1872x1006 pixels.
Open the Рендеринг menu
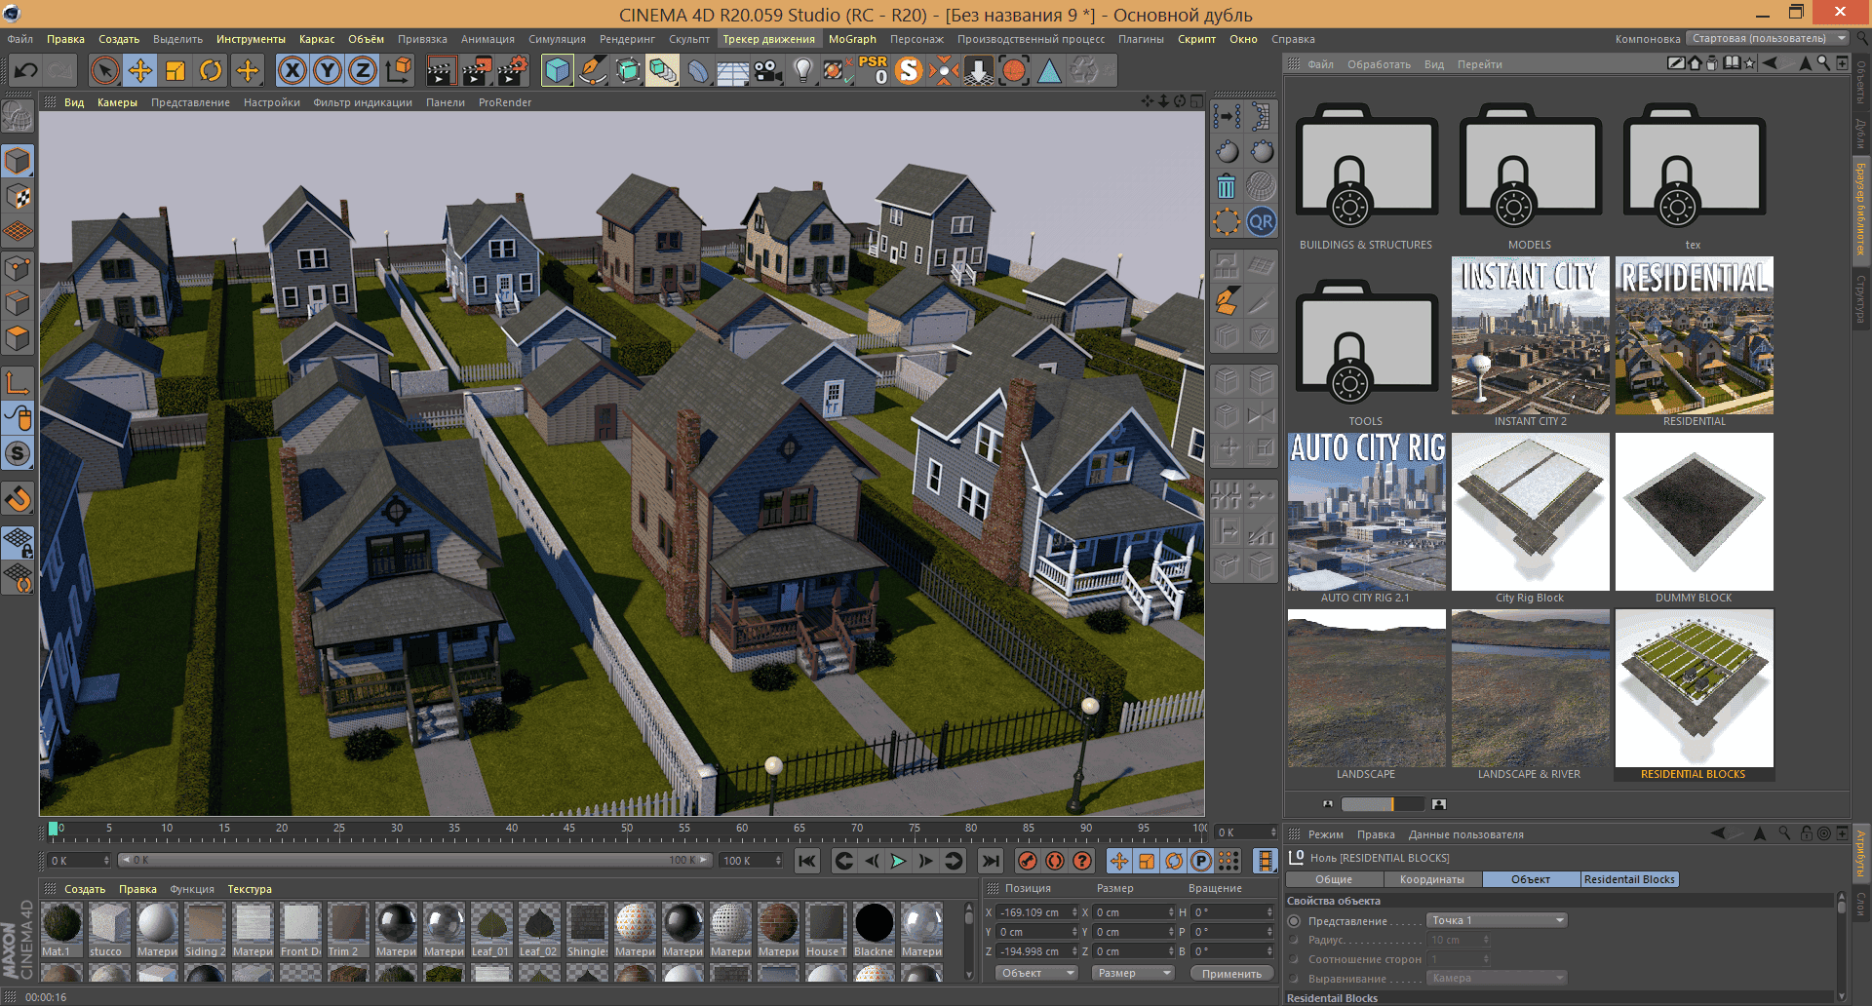pos(627,39)
